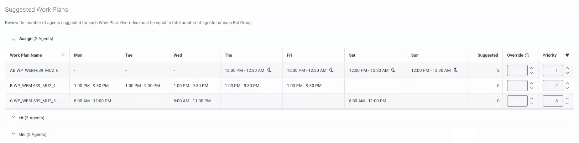Click moon icon in Sun overnight shift
579x143 pixels.
point(456,70)
